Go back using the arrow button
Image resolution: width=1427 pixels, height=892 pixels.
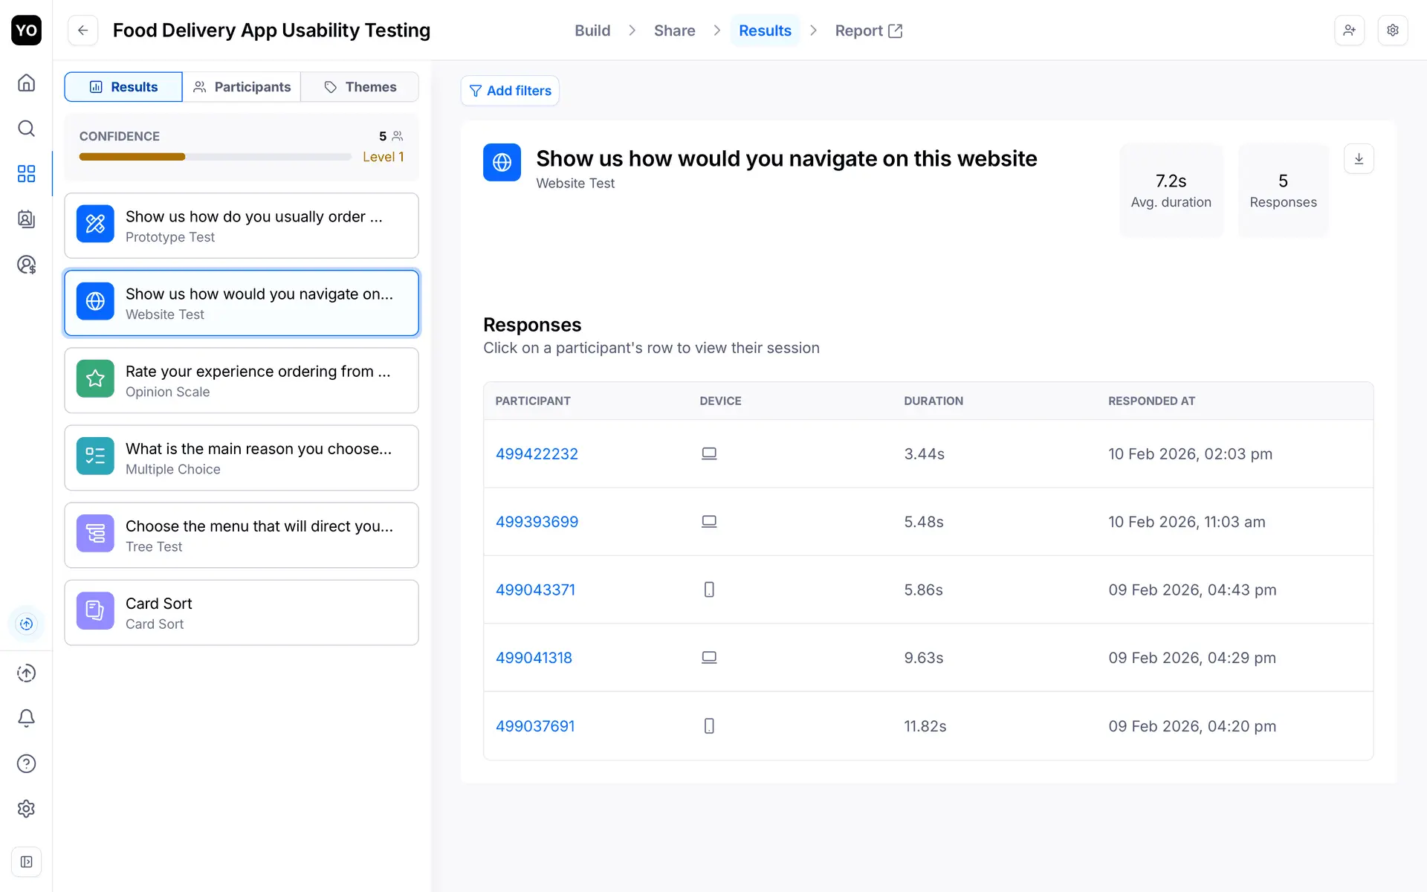coord(83,30)
